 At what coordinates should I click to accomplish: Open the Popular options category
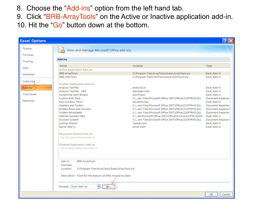(27, 48)
